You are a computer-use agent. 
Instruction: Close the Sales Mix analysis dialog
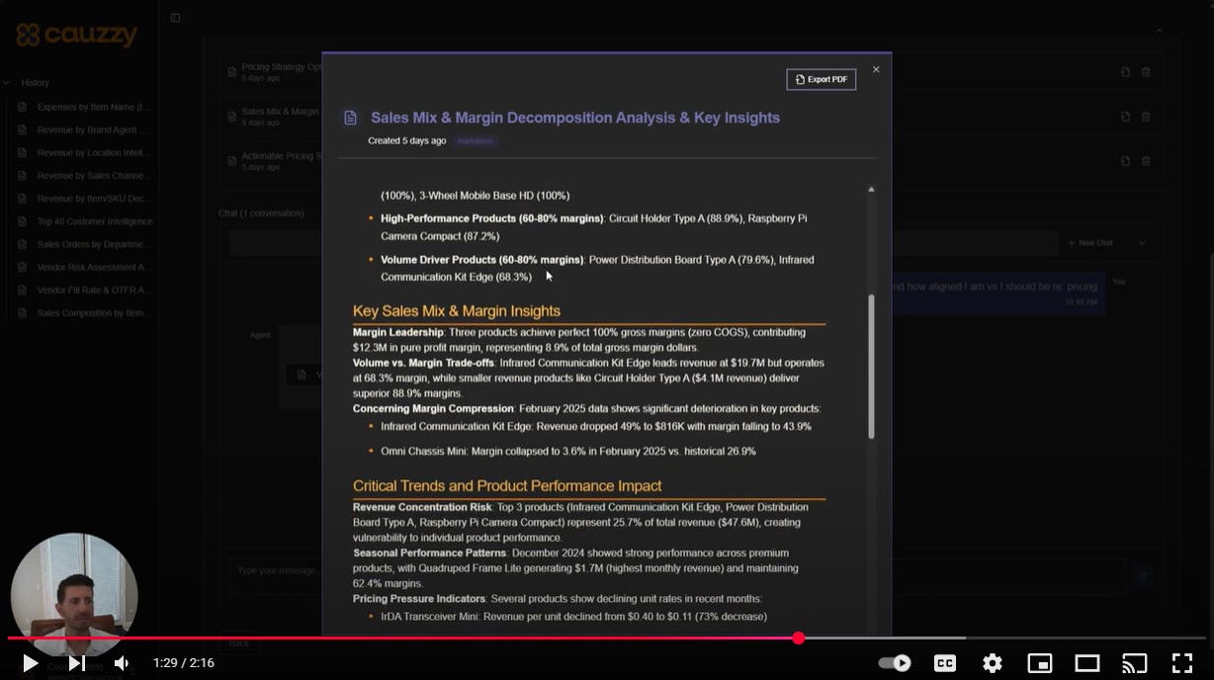click(x=876, y=69)
